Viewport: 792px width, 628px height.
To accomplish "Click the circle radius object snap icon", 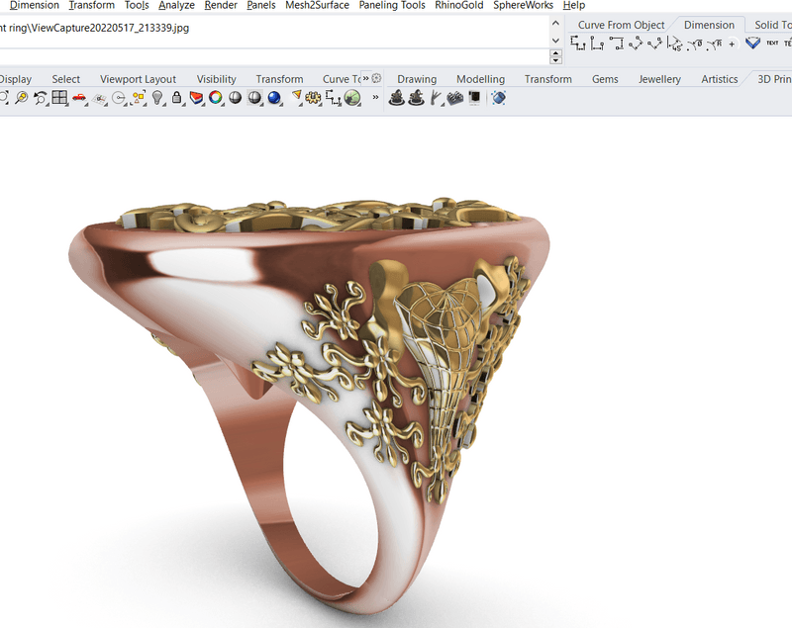I will click(119, 98).
